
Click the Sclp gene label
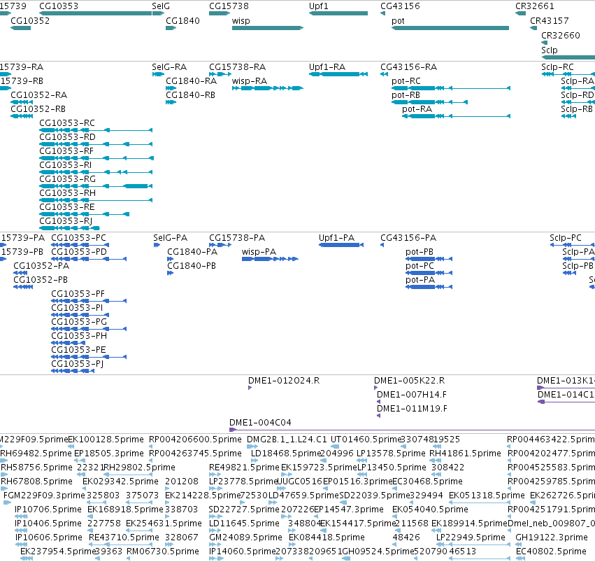(x=549, y=50)
